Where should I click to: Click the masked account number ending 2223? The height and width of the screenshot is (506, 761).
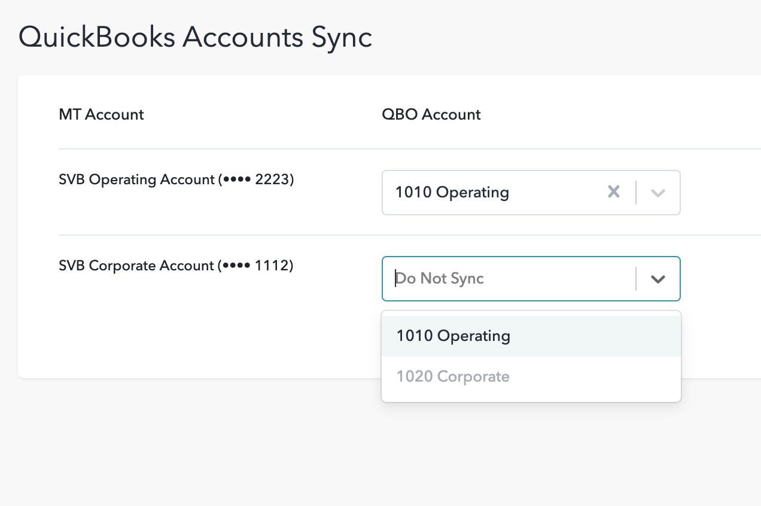257,179
